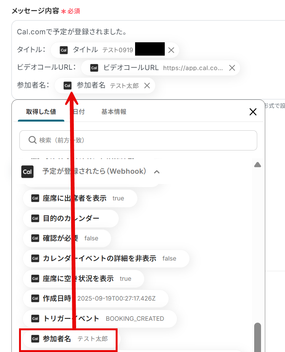This screenshot has width=285, height=352.
Task: Click the Cal icon beside 座席に出席者を表示
Action: (35, 198)
